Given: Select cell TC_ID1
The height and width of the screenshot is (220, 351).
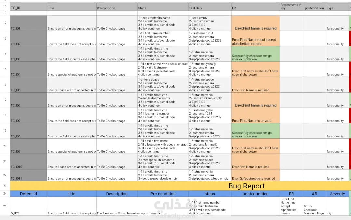Looking at the screenshot, I should coord(29,23).
